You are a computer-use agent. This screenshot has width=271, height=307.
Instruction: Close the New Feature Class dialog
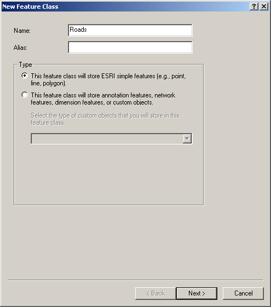(x=264, y=7)
